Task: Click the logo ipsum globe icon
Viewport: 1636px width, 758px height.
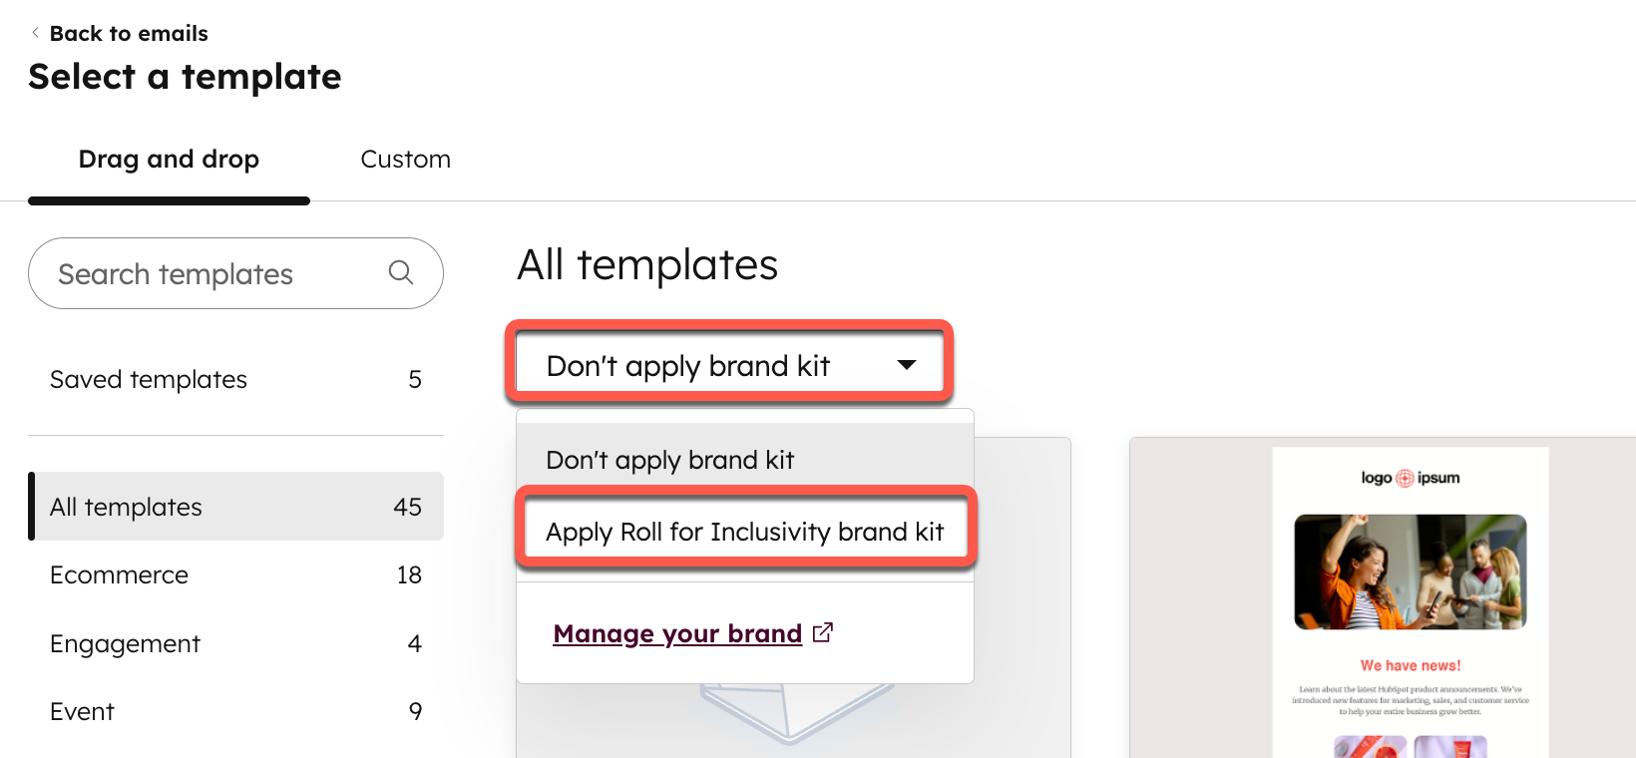Action: pos(1405,478)
